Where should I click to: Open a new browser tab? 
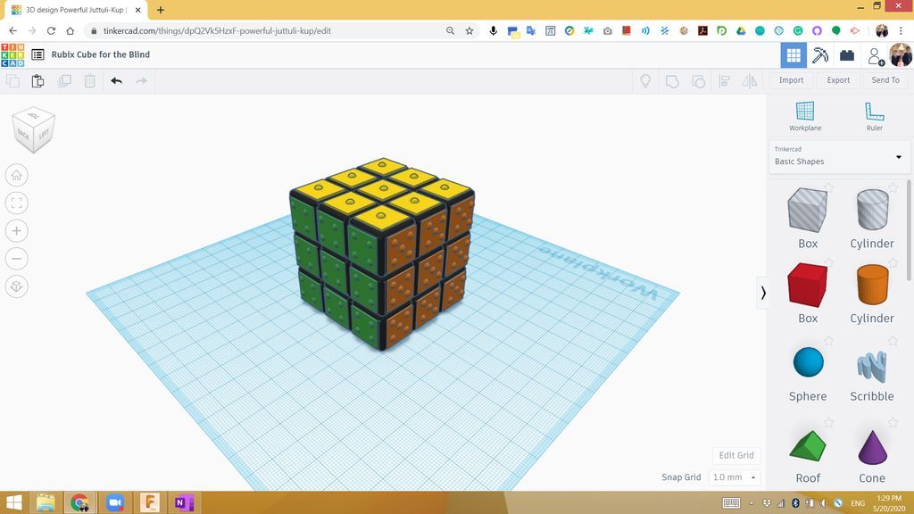tap(161, 10)
